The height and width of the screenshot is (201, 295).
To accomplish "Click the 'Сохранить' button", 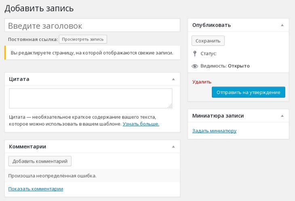I will (208, 41).
